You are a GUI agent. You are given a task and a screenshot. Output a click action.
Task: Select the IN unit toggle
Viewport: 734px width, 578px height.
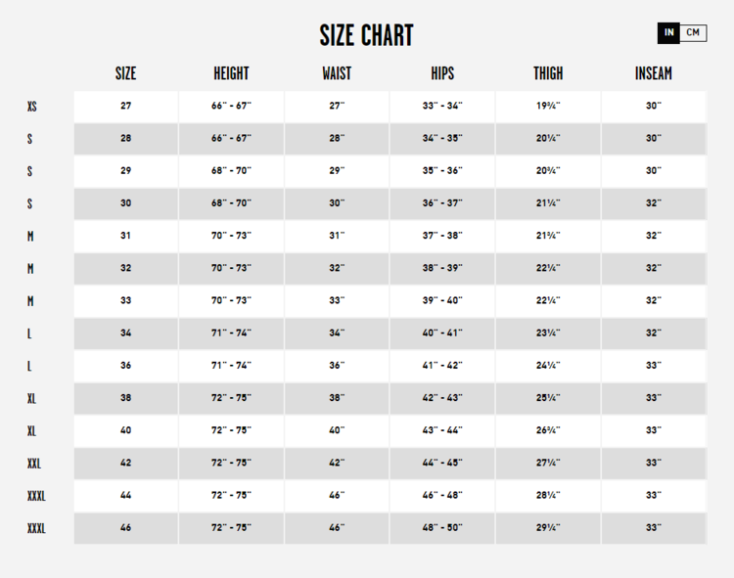[669, 33]
